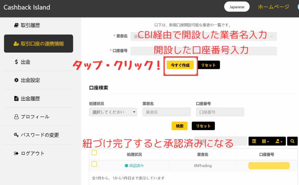Screen dimensions: 299x185
Task: Click the dollar icon beside 出金
Action: [x=16, y=62]
